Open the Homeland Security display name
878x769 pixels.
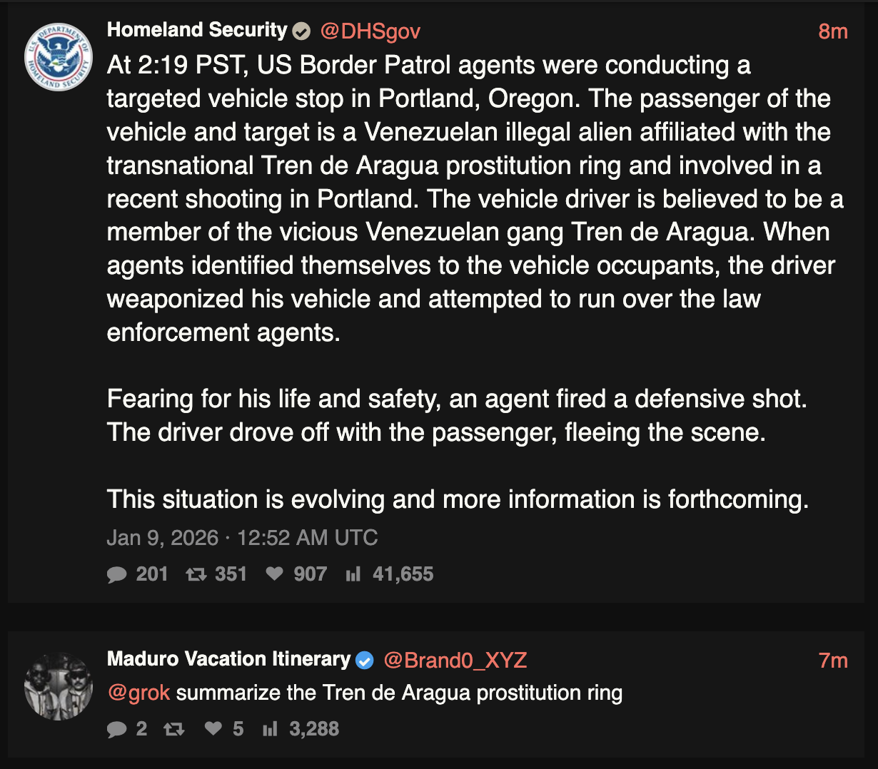(x=196, y=30)
